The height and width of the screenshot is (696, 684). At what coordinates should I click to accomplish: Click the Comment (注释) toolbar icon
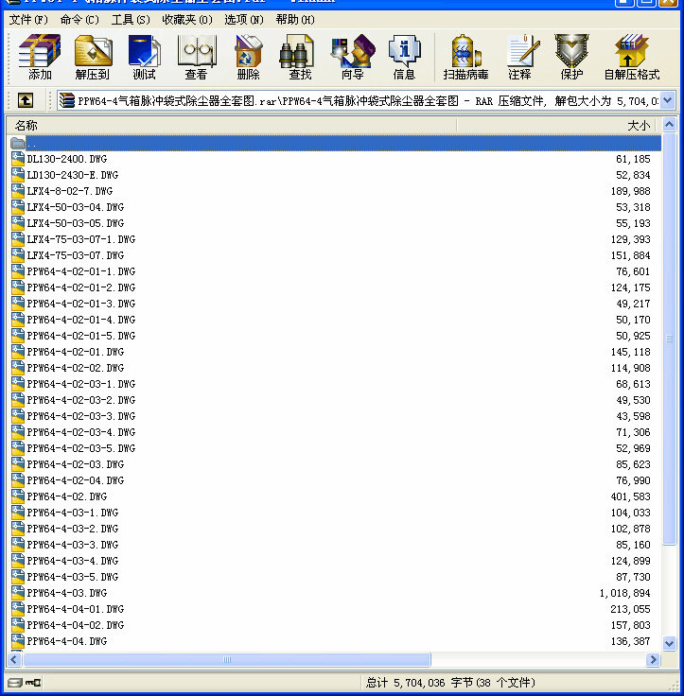coord(519,56)
